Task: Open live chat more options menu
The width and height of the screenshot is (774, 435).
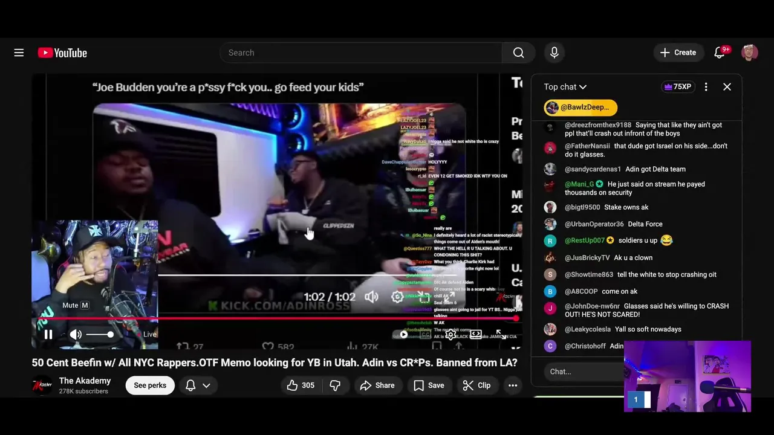Action: (x=706, y=87)
